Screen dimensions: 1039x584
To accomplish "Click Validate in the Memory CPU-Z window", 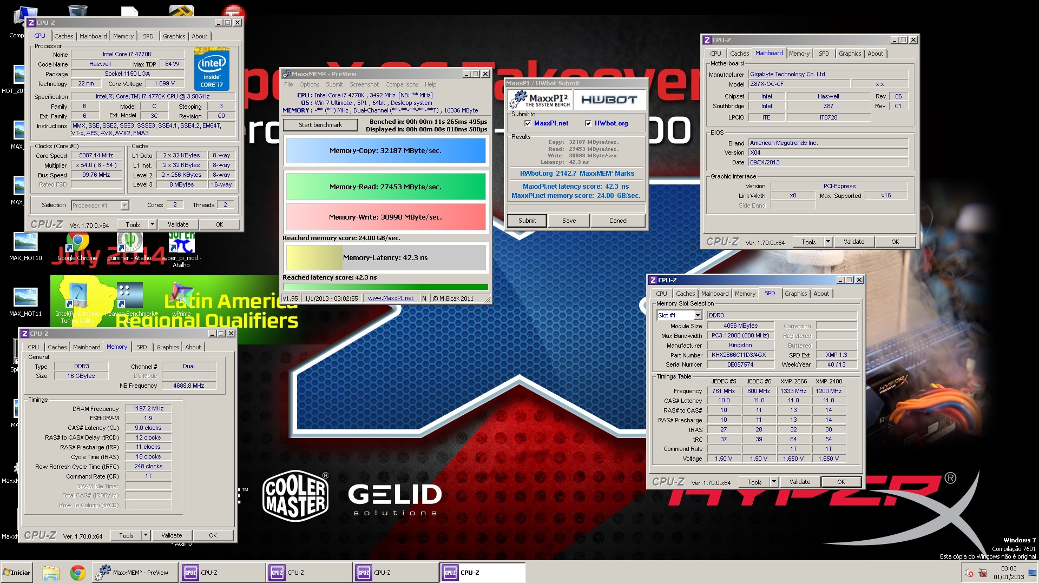I will pyautogui.click(x=172, y=535).
